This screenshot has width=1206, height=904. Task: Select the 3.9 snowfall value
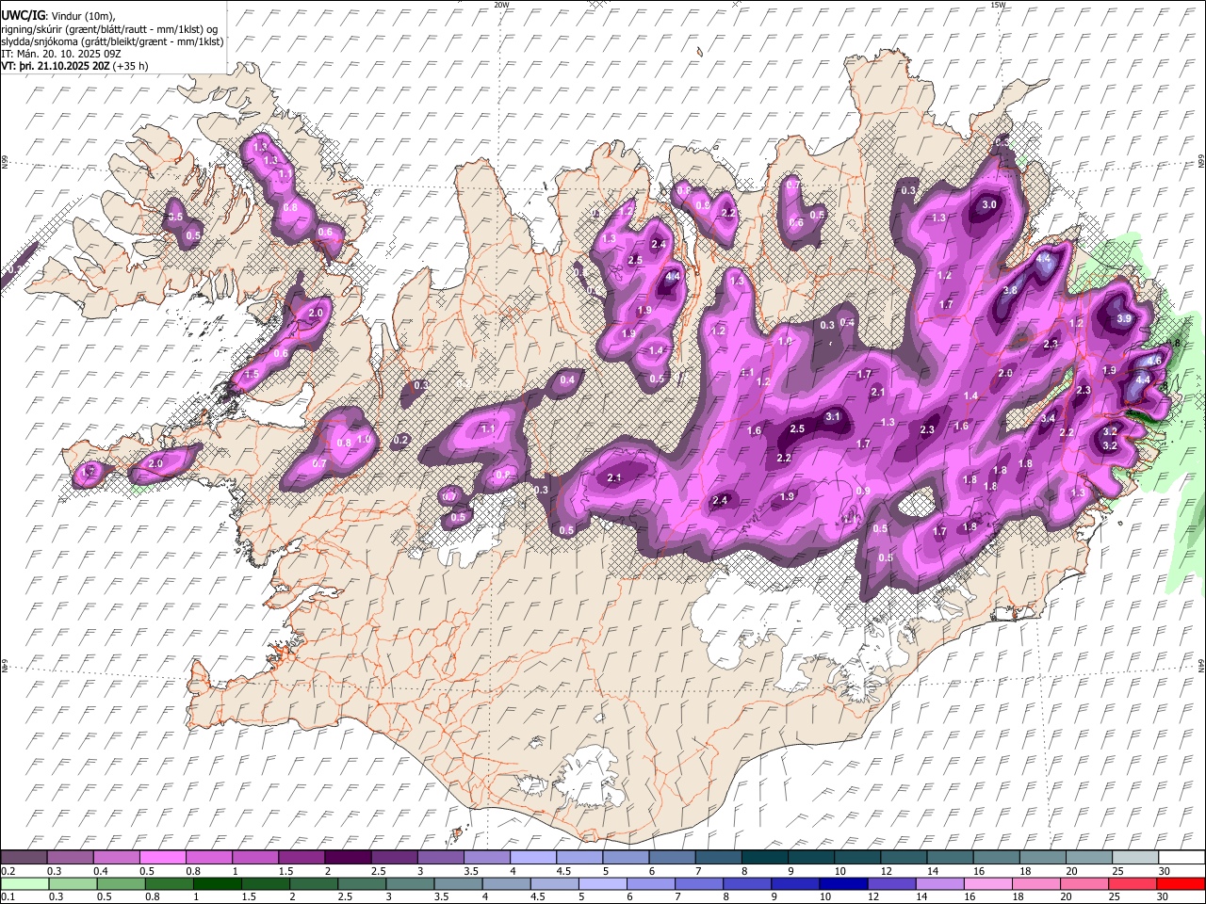coord(1124,319)
